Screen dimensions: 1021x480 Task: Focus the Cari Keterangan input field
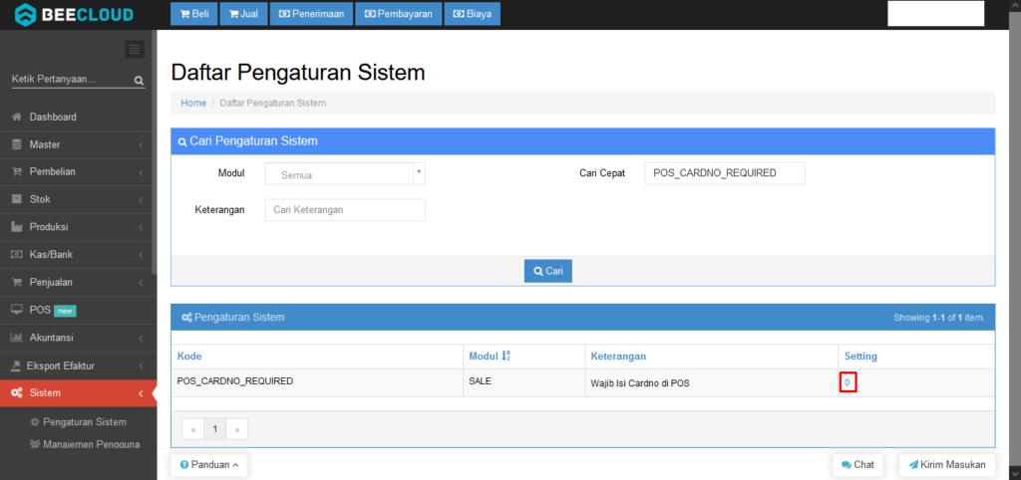click(x=345, y=210)
